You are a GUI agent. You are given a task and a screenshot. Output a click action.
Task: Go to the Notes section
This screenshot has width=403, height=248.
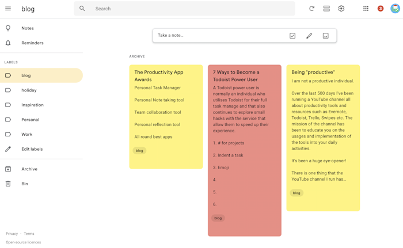click(x=41, y=28)
